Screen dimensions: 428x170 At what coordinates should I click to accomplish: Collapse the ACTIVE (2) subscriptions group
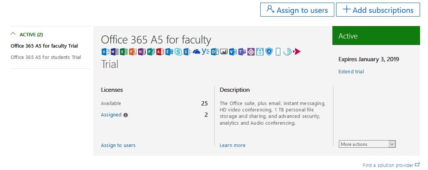coord(13,34)
